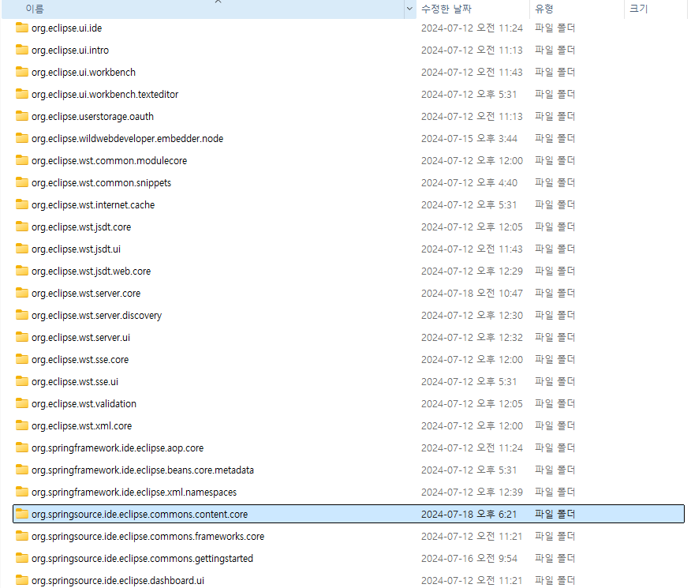Select the org.springsource.ide.eclipse.commons.gettingstarted folder name
The image size is (691, 588).
click(x=142, y=559)
